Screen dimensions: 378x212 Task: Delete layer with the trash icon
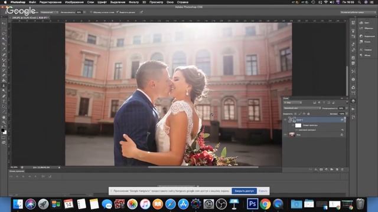(x=342, y=170)
